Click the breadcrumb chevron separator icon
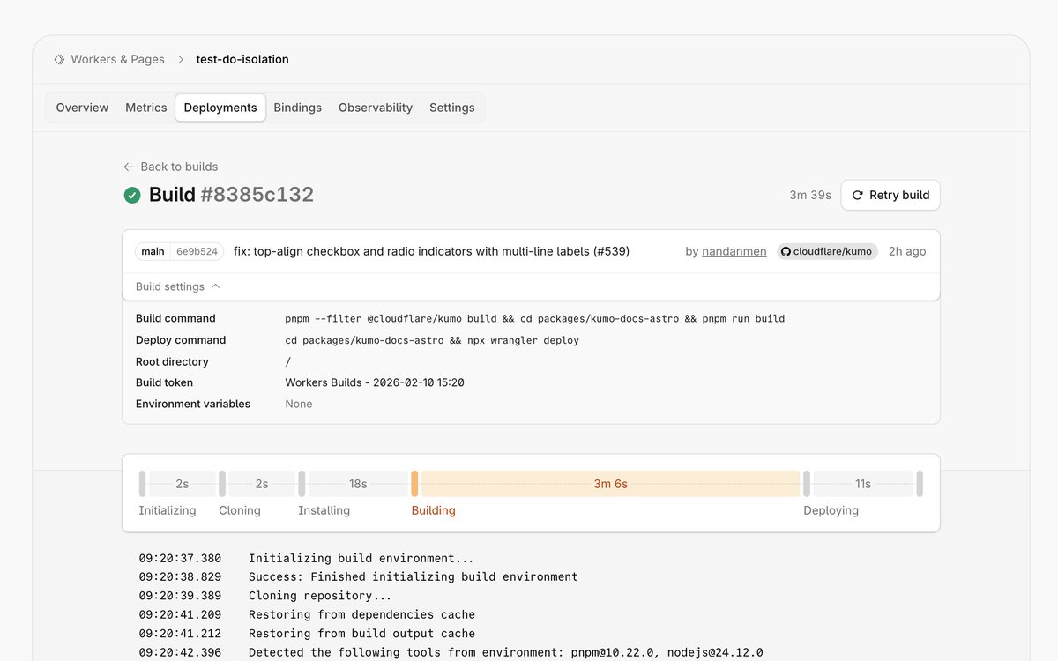Viewport: 1058px width, 661px height. [x=181, y=59]
